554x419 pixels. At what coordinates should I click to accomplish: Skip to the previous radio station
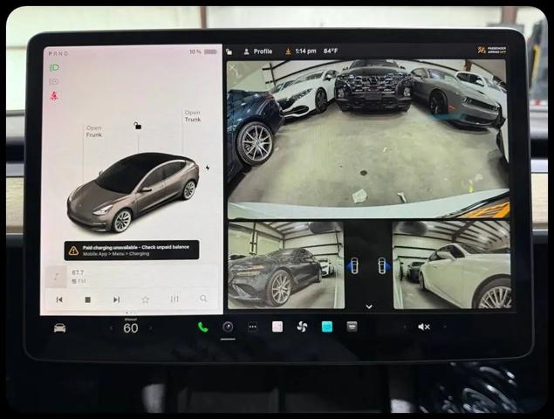tap(59, 299)
